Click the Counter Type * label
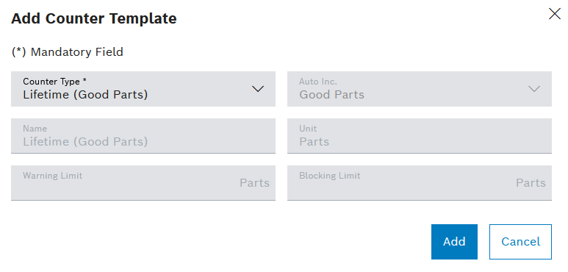Viewport: 568px width, 272px height. pyautogui.click(x=54, y=82)
